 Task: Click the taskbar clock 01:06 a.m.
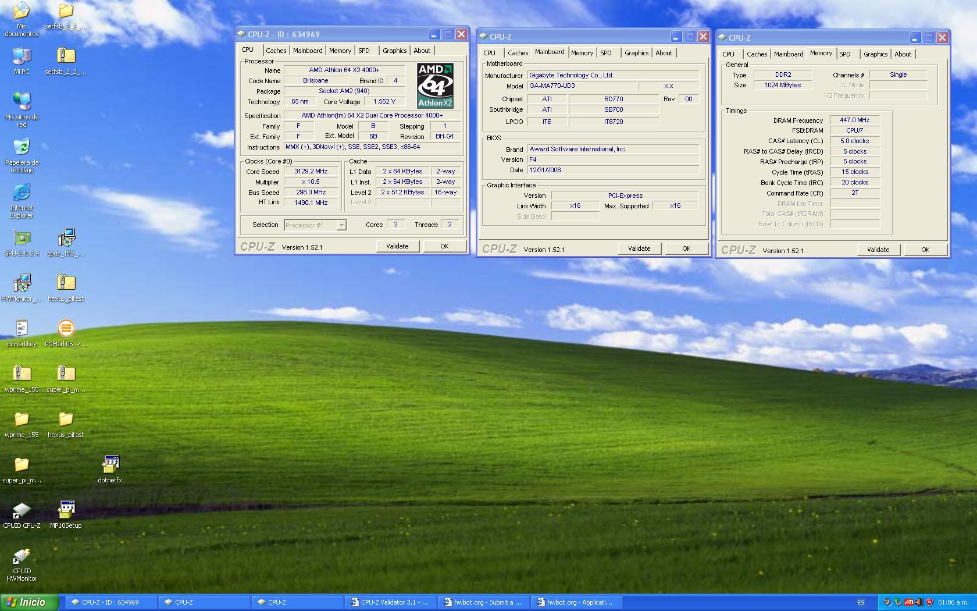[x=953, y=602]
